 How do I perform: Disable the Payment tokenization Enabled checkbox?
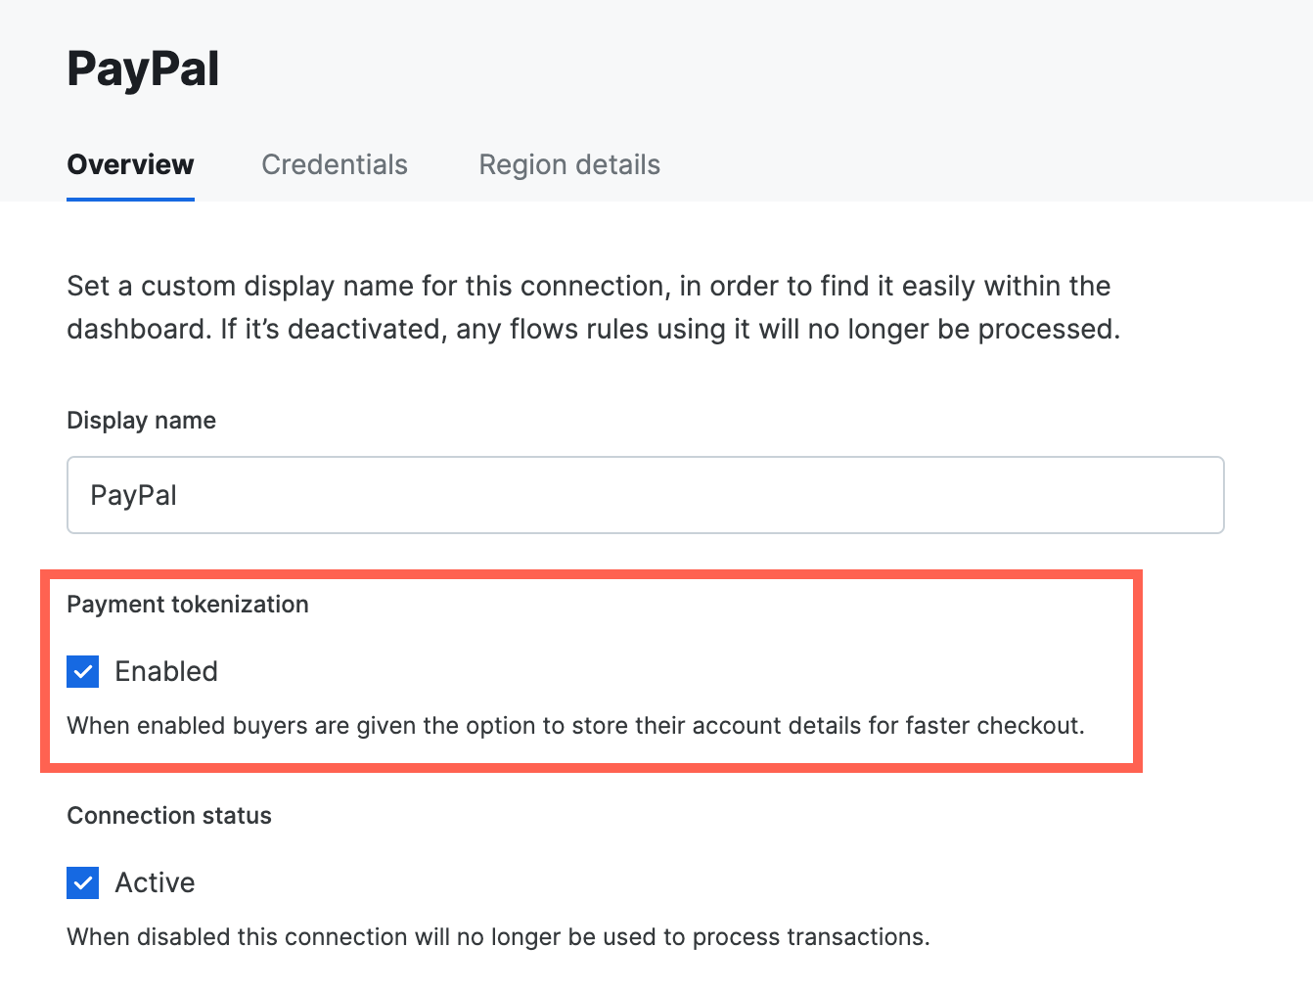[x=82, y=671]
